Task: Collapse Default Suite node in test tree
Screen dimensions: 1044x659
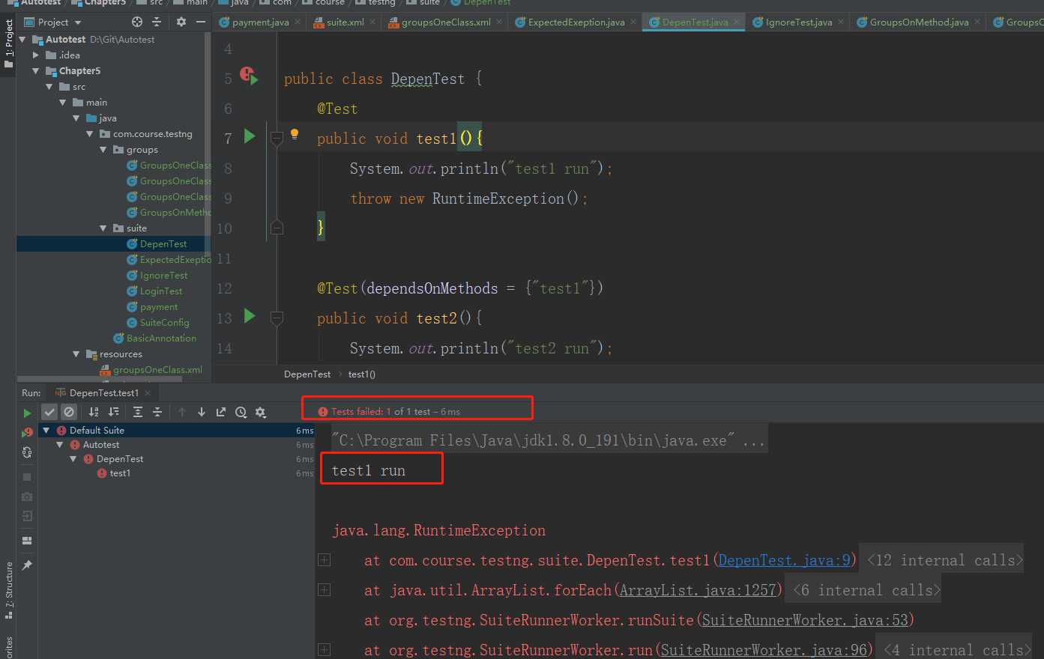Action: (46, 431)
